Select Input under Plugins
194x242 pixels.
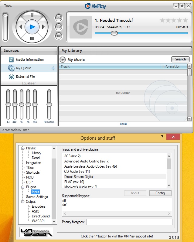pyautogui.click(x=35, y=192)
